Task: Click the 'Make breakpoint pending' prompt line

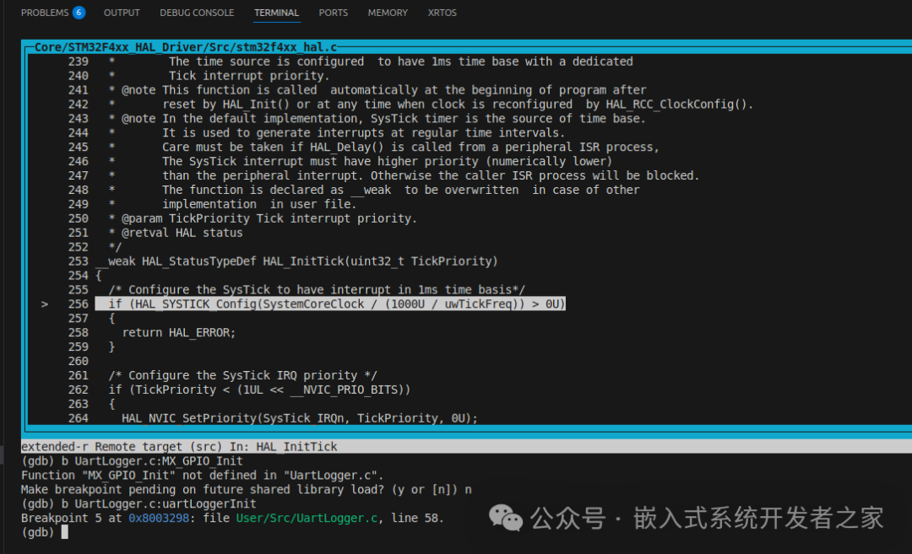Action: [x=247, y=490]
